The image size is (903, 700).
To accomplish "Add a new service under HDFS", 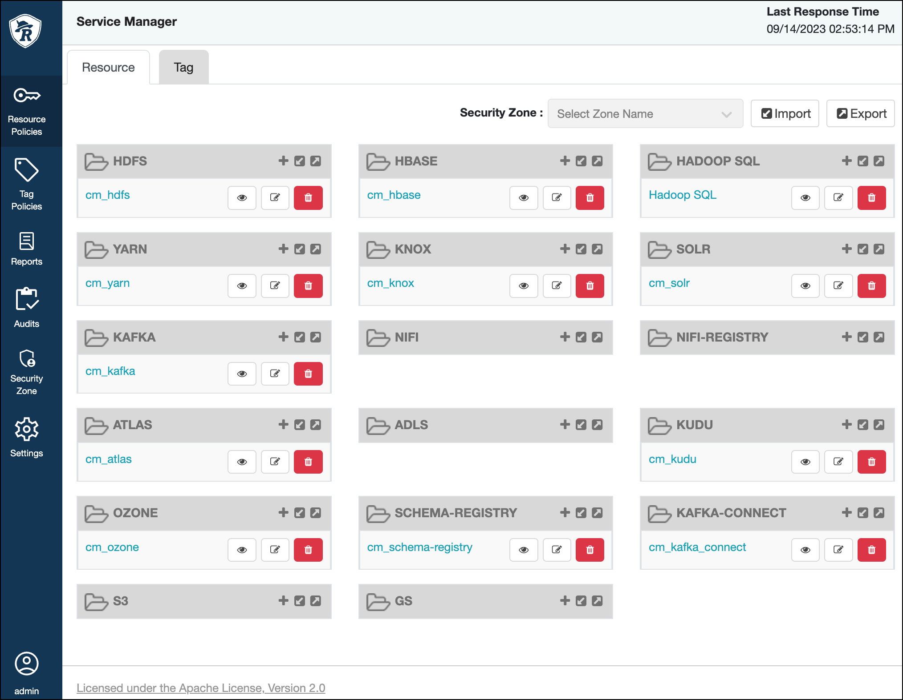I will (x=284, y=161).
